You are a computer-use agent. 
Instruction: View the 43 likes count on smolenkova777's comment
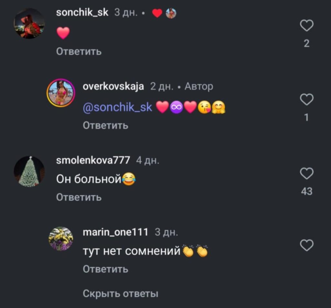306,192
